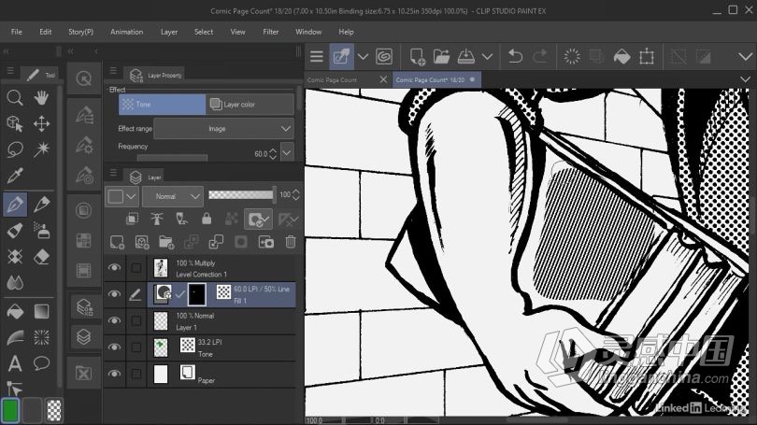Select the Eyedropper tool

tap(15, 176)
